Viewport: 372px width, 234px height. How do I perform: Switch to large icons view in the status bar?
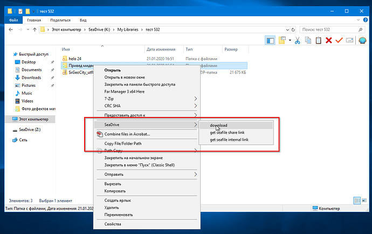[x=364, y=201]
